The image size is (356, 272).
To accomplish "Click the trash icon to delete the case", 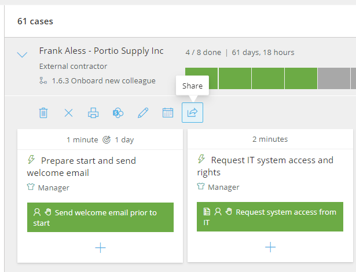I will (43, 113).
